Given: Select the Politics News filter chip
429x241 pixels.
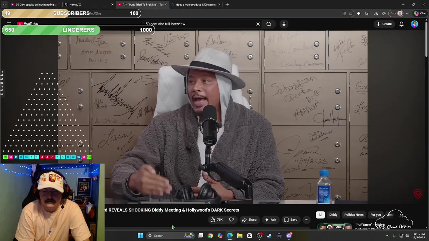Looking at the screenshot, I should click(354, 215).
